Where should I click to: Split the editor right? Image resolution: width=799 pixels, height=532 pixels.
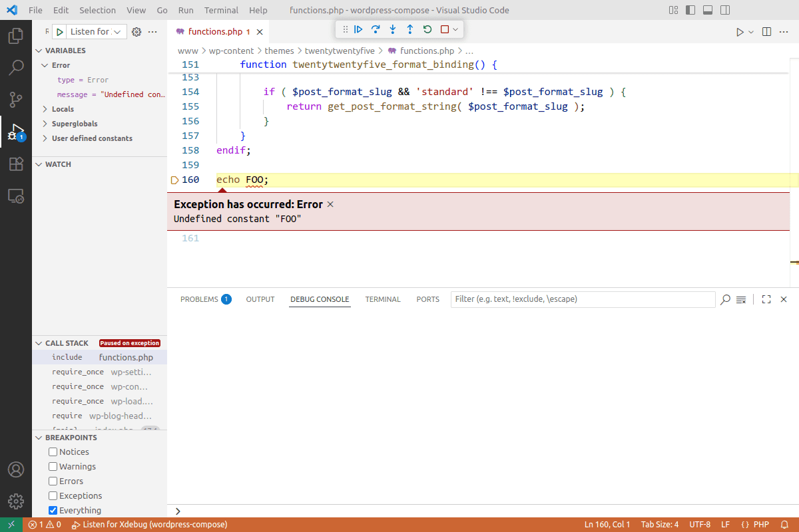766,31
